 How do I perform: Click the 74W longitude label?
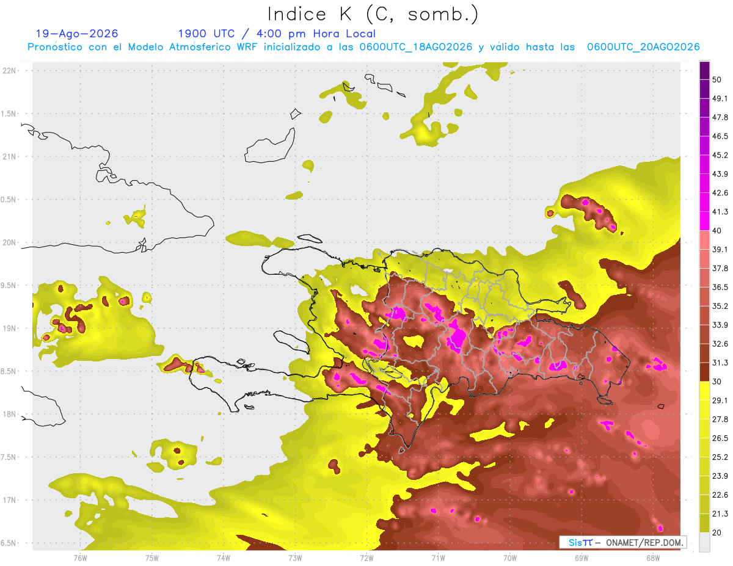(x=223, y=557)
